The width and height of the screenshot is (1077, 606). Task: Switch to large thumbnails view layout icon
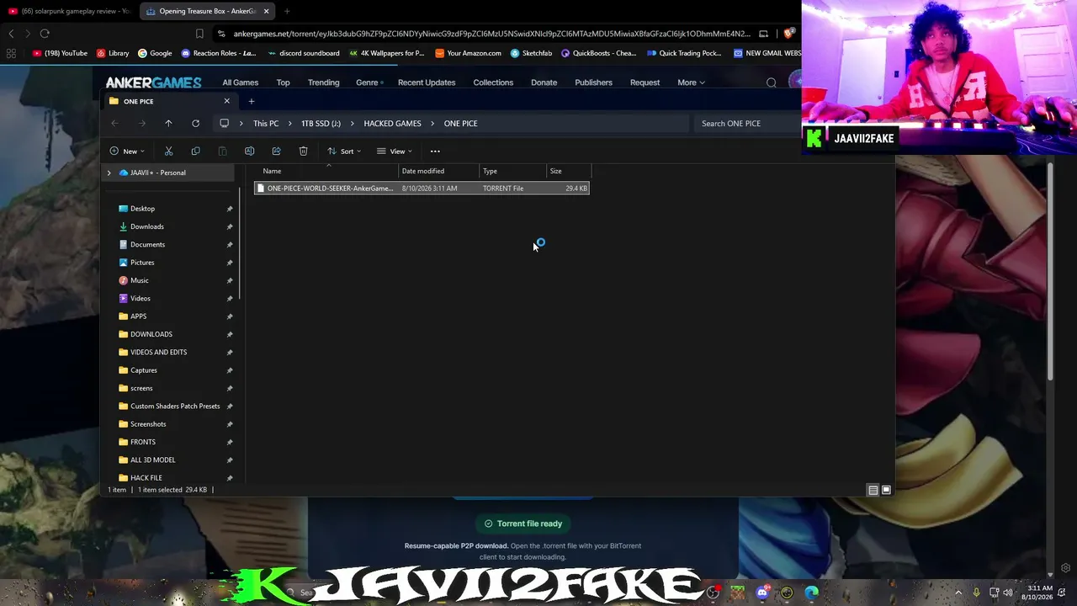click(886, 490)
